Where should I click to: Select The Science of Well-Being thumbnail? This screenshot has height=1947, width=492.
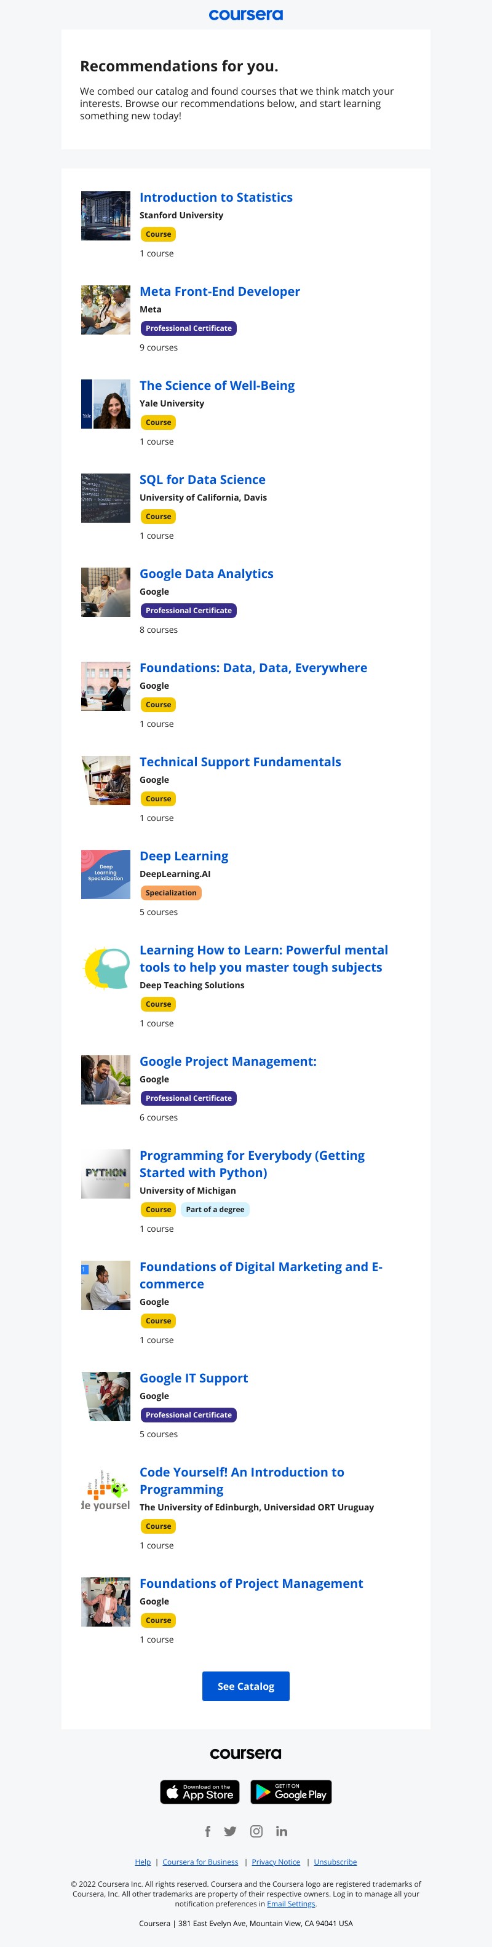point(106,403)
